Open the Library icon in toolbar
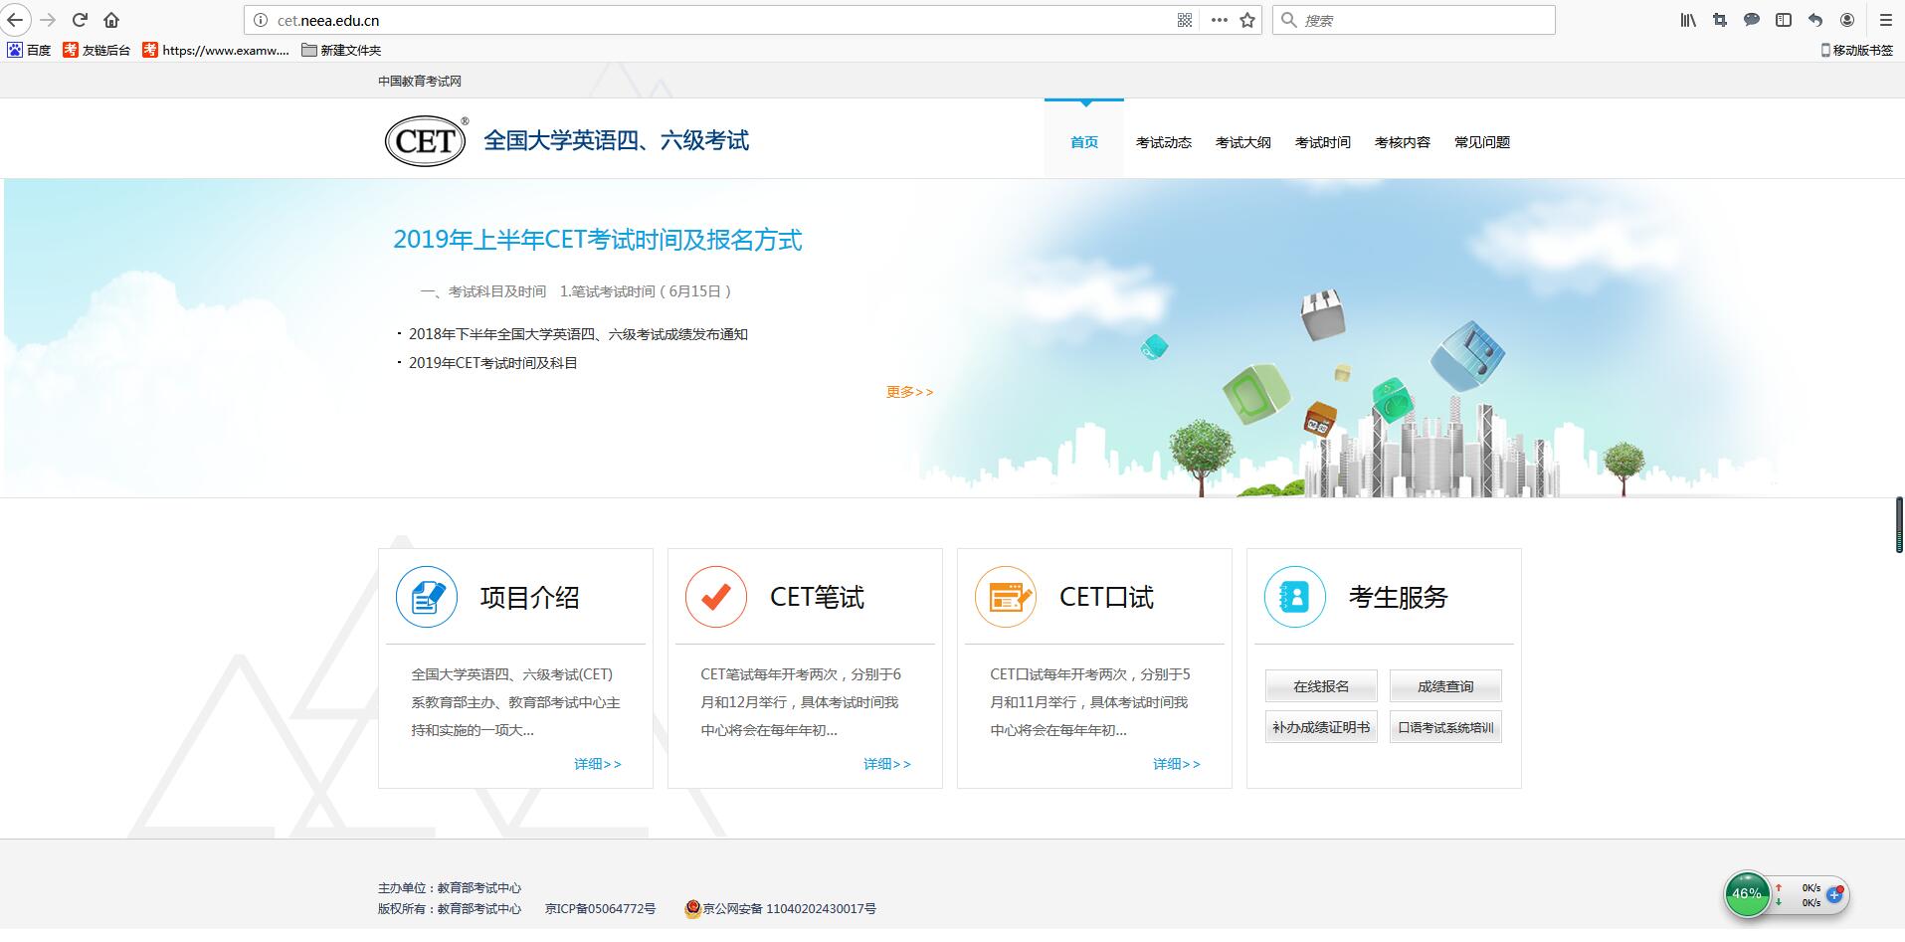Screen dimensions: 1905x942 point(1688,20)
